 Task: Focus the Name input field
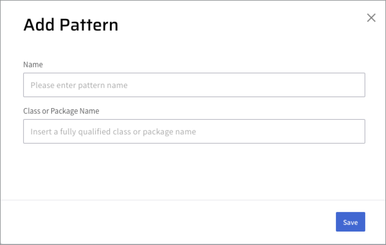click(194, 85)
